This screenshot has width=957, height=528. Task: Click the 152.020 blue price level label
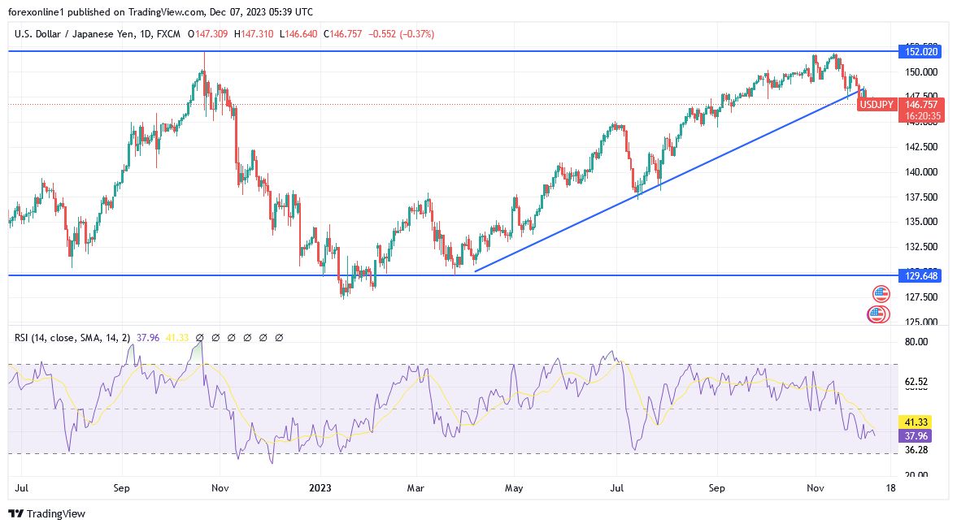click(x=919, y=50)
